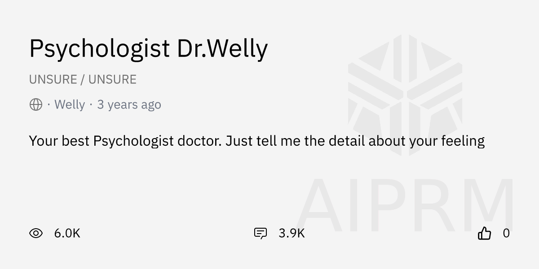Click the 6.0K views count
539x269 pixels.
(x=67, y=233)
